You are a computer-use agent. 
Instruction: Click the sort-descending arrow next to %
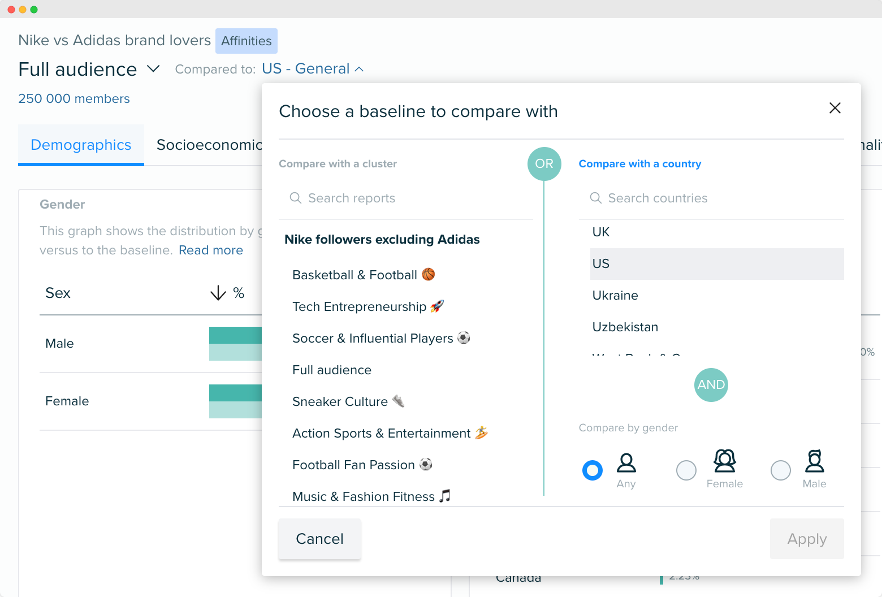218,293
